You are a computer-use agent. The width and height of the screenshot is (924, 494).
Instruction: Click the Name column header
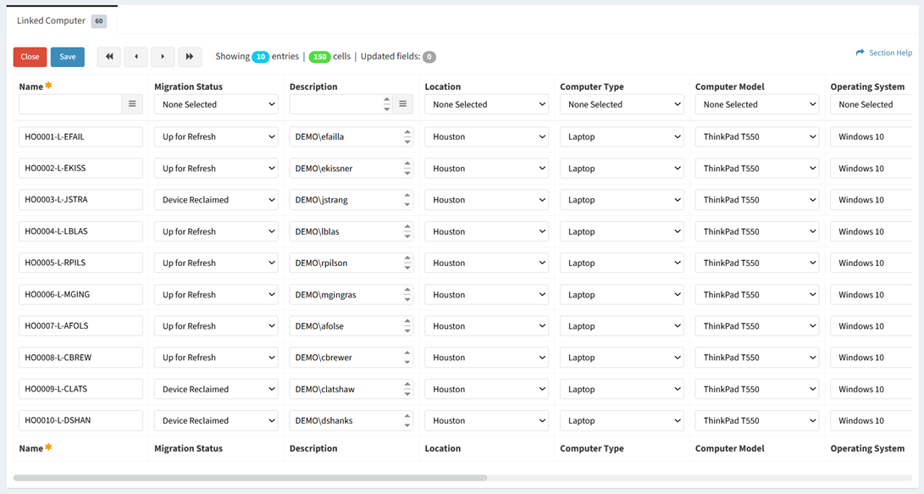(31, 86)
